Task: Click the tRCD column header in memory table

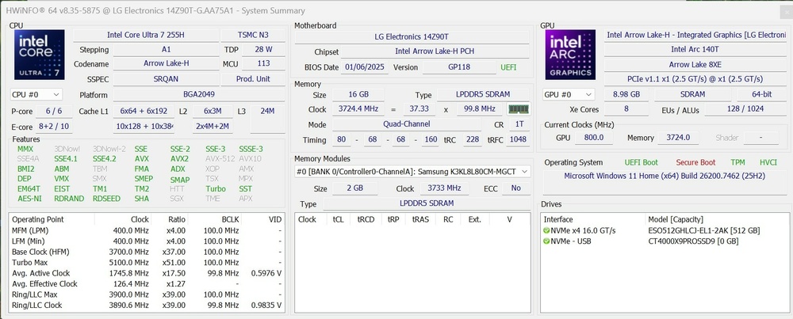Action: 366,219
